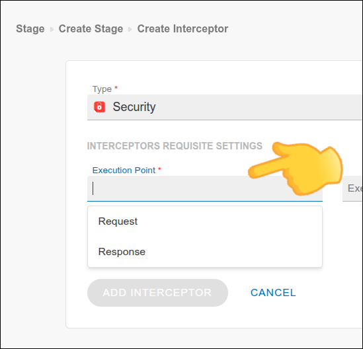Click the Interceptors Requisite Settings heading

coord(175,146)
